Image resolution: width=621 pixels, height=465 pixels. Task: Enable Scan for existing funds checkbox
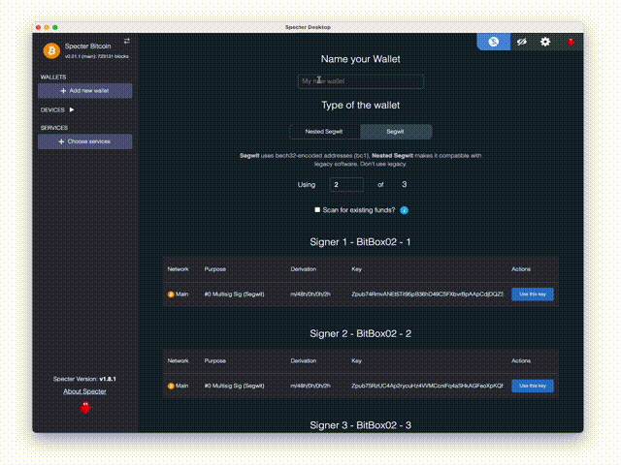[x=317, y=209]
